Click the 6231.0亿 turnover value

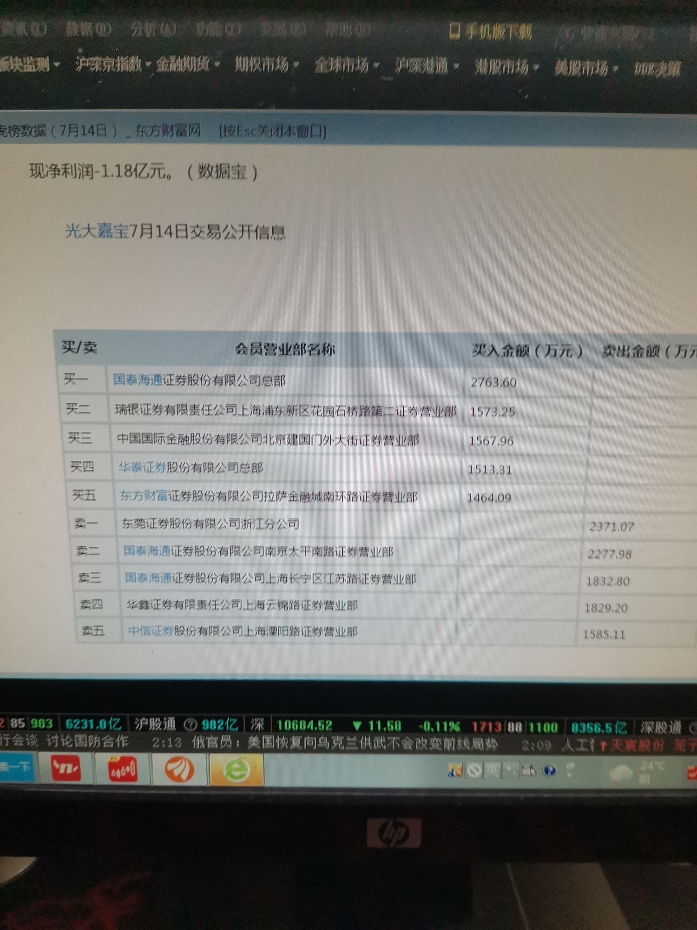point(93,724)
